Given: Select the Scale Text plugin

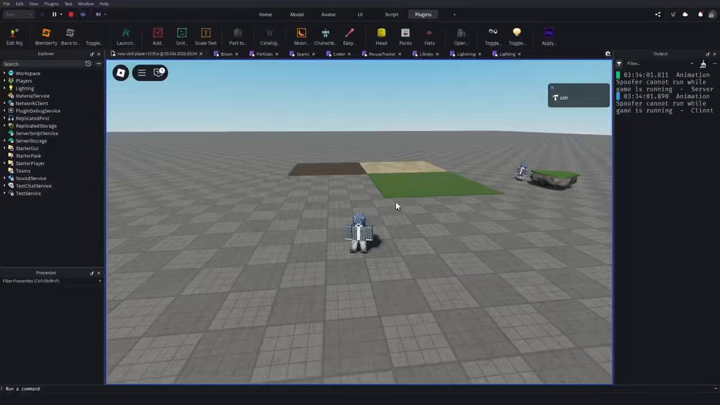Looking at the screenshot, I should pyautogui.click(x=206, y=36).
